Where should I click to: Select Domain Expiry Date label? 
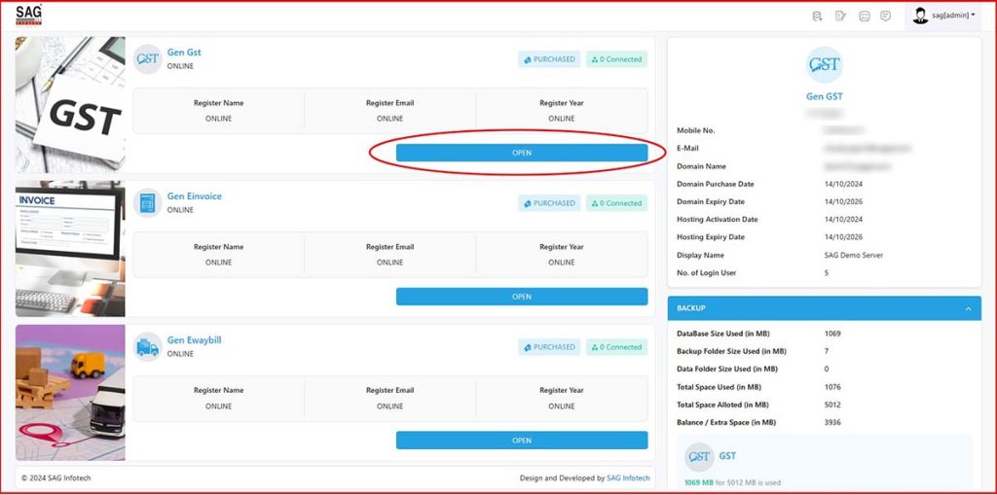[710, 201]
